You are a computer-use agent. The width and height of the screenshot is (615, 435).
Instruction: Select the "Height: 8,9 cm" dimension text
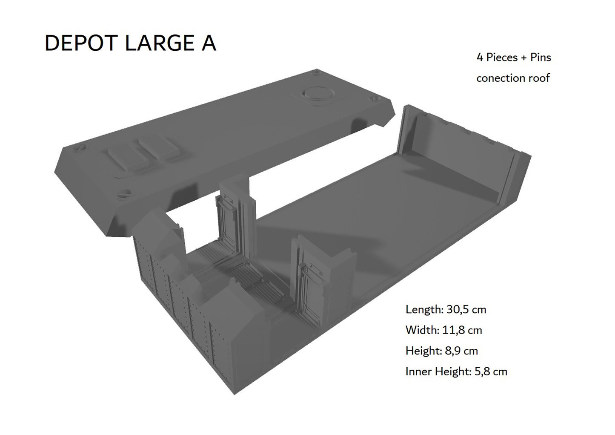pos(441,351)
